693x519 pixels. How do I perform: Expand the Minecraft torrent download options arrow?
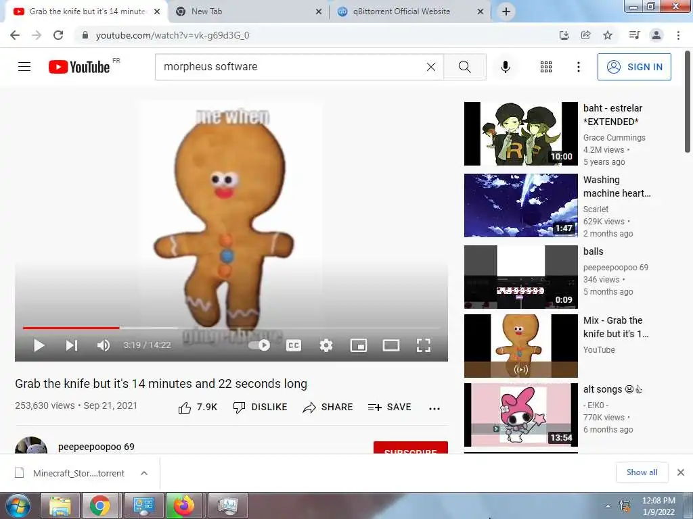click(x=144, y=473)
